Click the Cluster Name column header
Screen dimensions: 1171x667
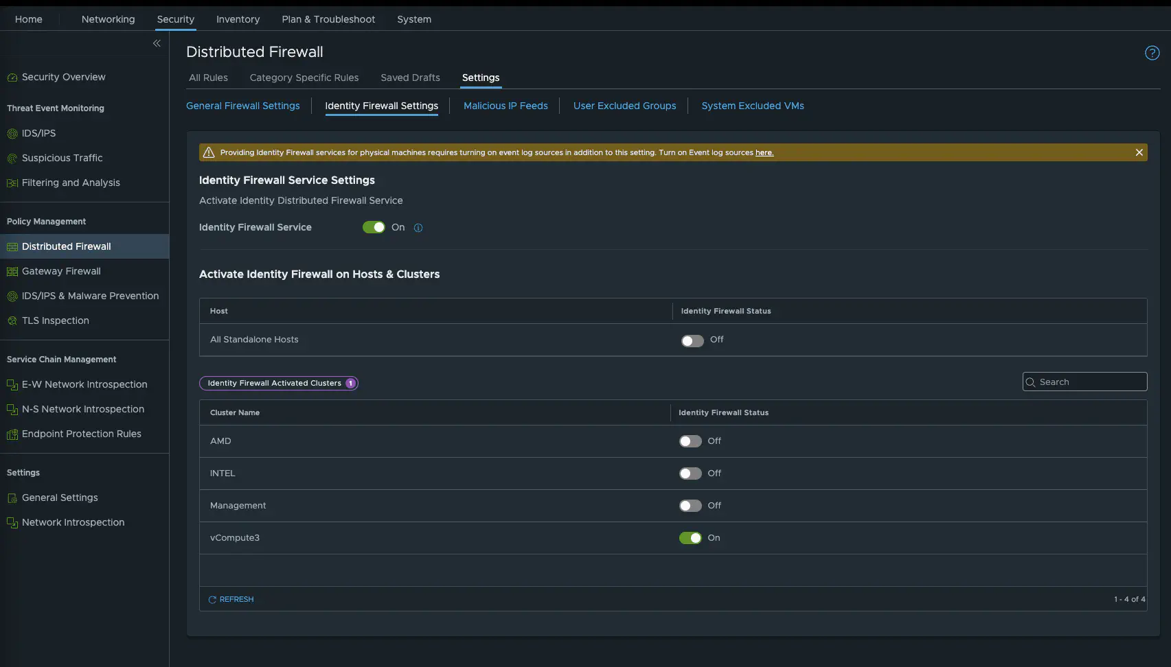235,412
